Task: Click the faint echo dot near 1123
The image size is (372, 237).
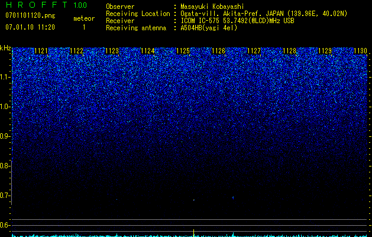Action: 117,199
